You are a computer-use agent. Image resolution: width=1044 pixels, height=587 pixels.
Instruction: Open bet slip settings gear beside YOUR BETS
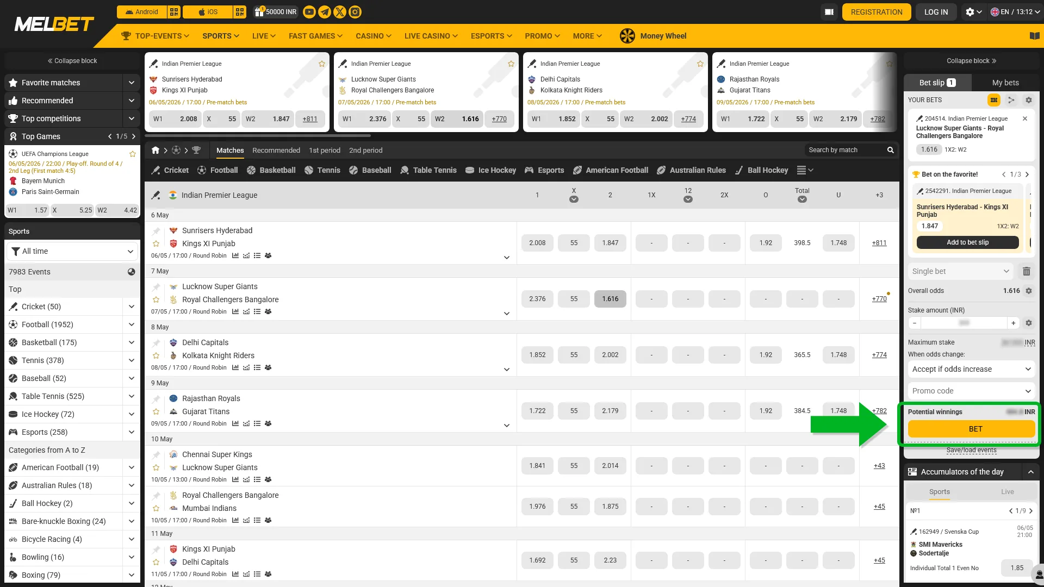(1029, 100)
